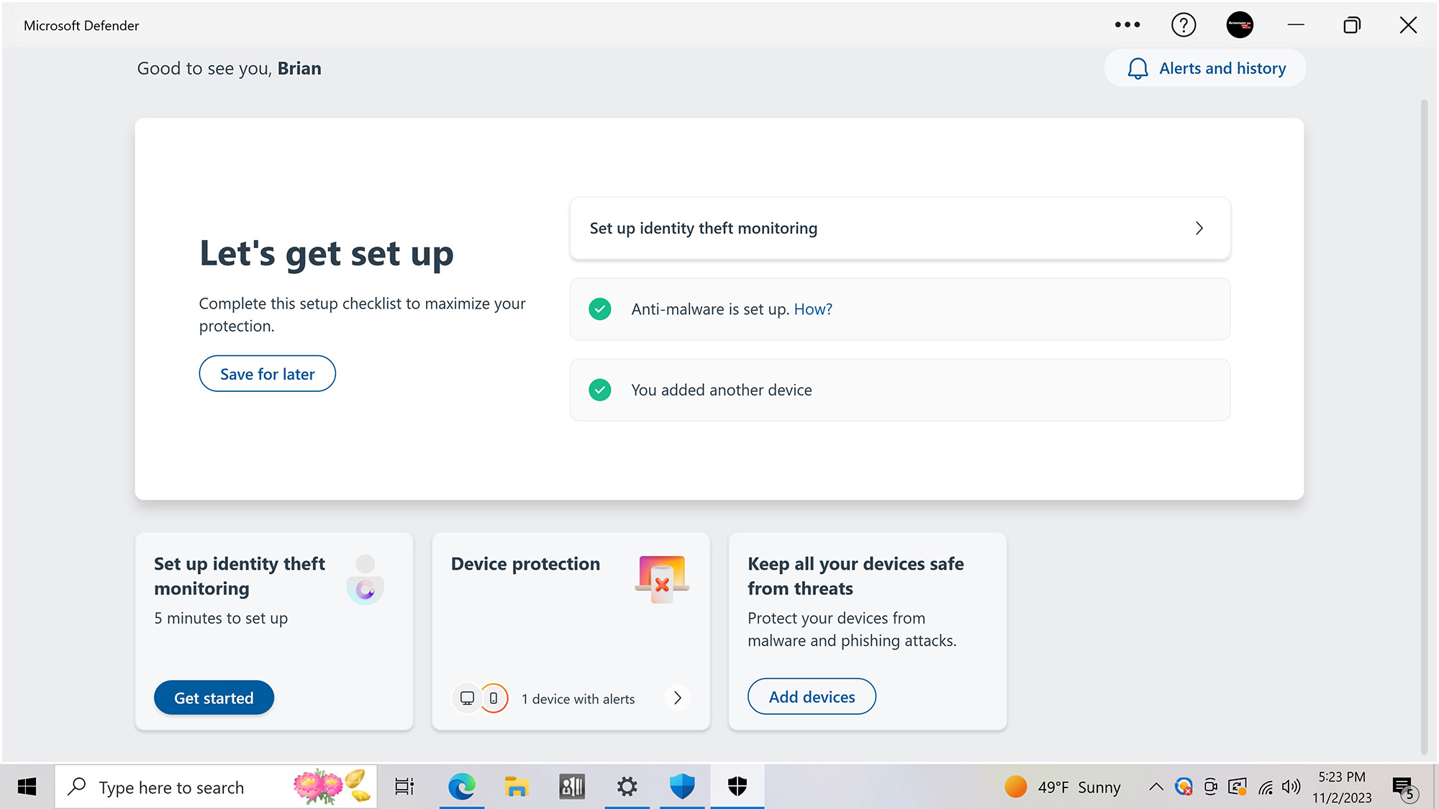Click the help question mark icon
The height and width of the screenshot is (809, 1439).
1183,25
